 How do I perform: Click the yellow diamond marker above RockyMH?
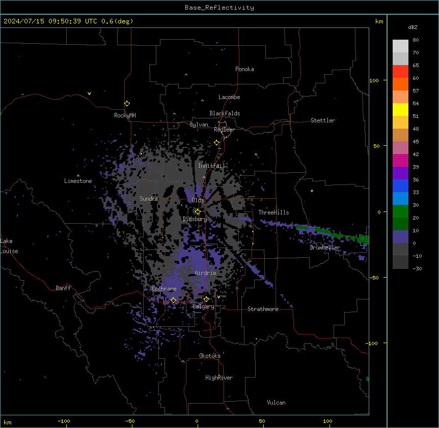[127, 104]
